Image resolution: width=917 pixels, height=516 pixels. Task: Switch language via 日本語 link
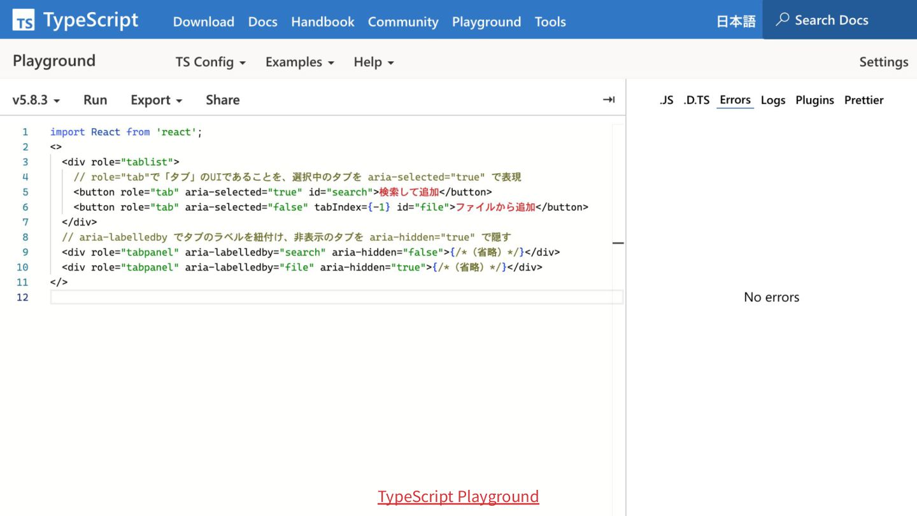point(736,22)
